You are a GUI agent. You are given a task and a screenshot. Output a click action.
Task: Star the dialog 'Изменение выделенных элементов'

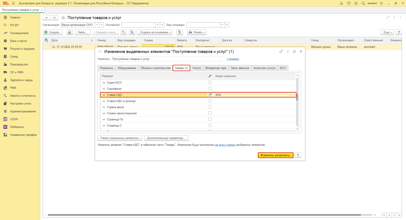click(x=100, y=52)
